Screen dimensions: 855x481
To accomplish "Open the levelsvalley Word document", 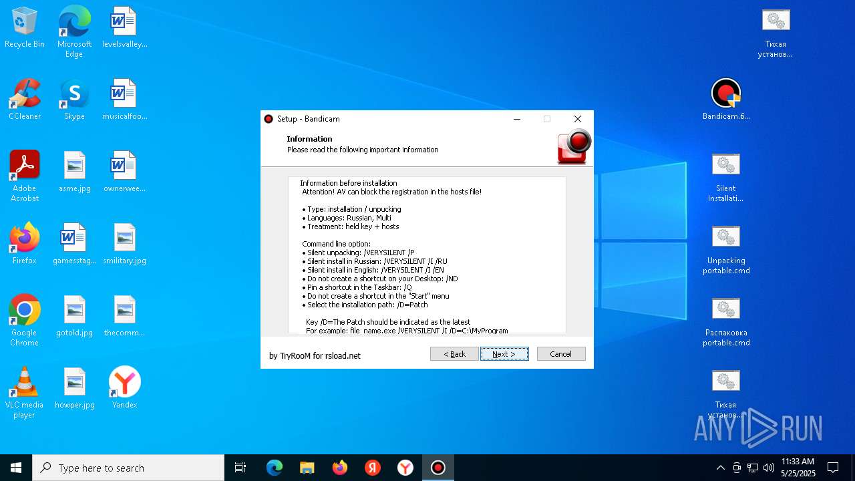I will tap(124, 28).
